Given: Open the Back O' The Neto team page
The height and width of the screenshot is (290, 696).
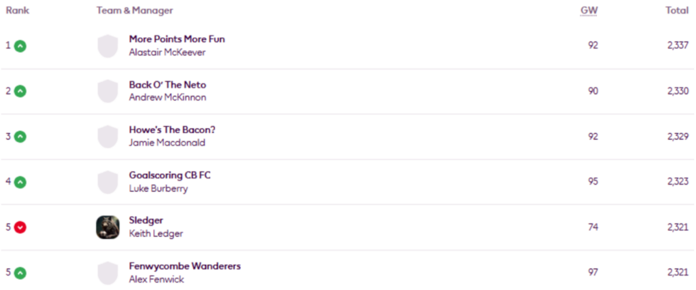Looking at the screenshot, I should point(168,85).
